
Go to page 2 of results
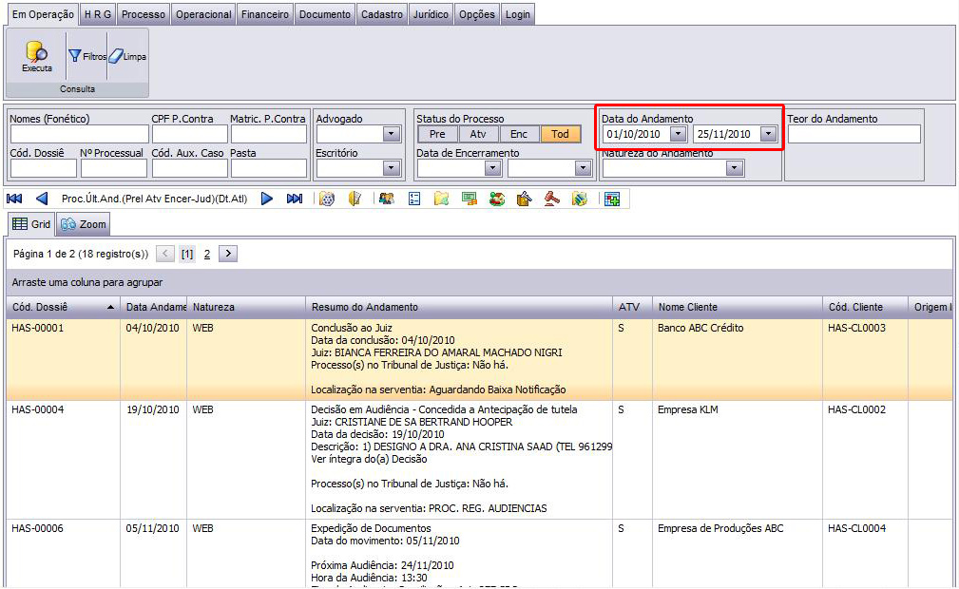[x=207, y=254]
